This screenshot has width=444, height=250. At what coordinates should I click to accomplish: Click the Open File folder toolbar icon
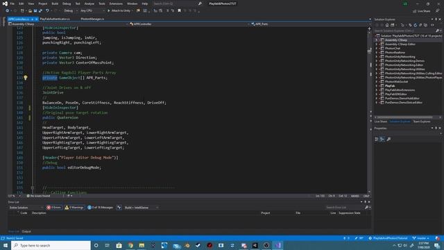pyautogui.click(x=30, y=11)
